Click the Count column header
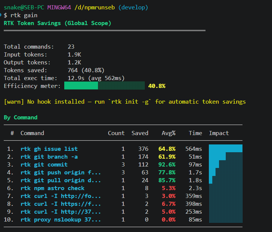Screen dimensions: 272x232 pos(116,133)
